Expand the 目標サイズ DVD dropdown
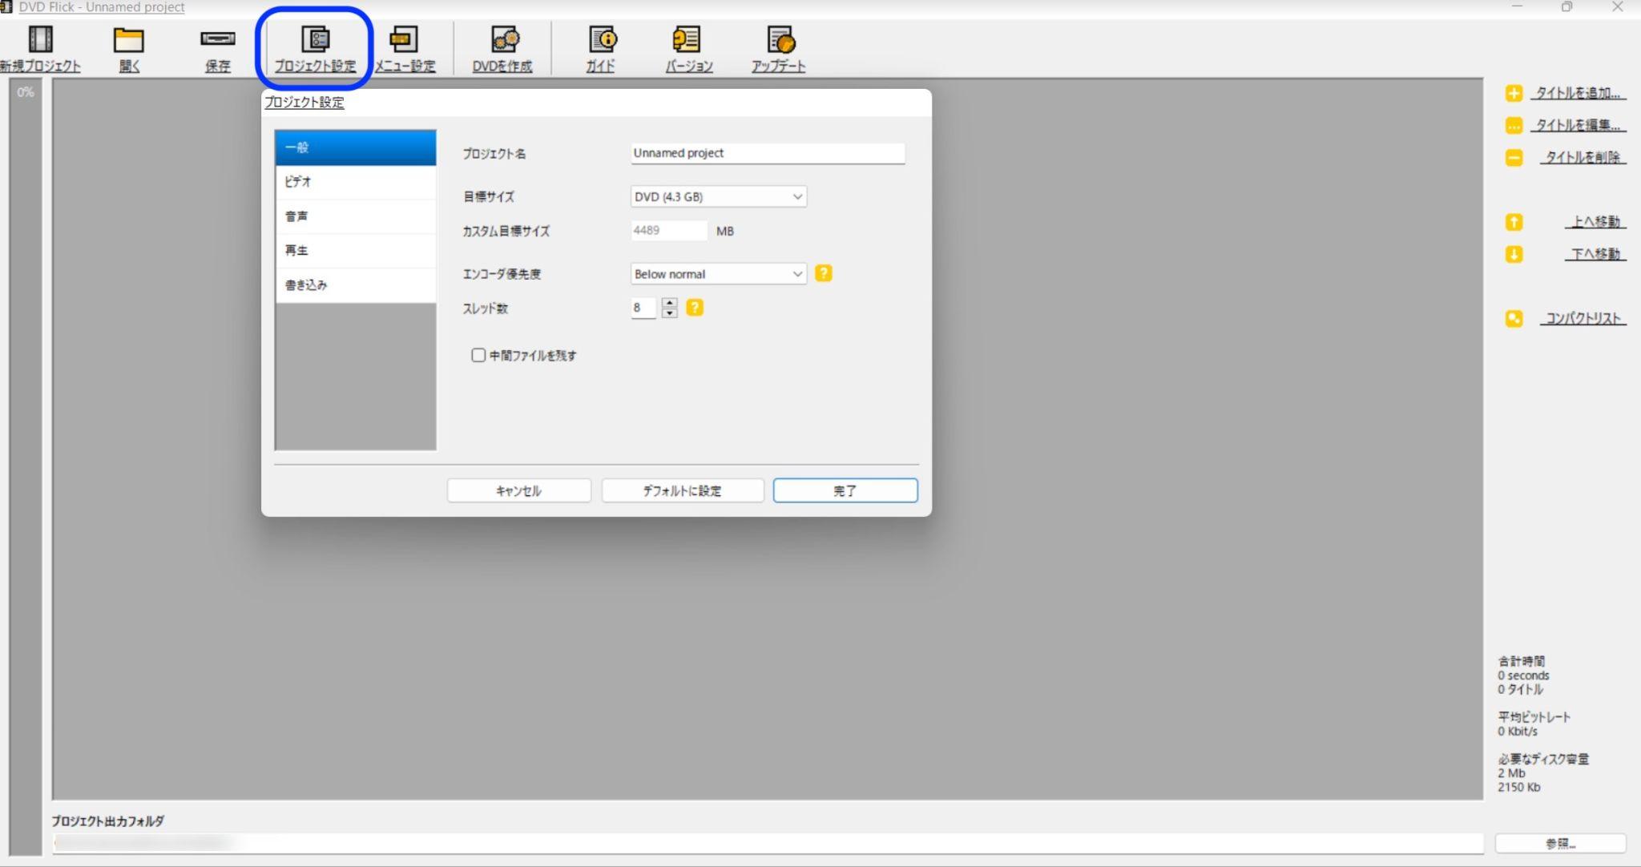 click(x=718, y=196)
